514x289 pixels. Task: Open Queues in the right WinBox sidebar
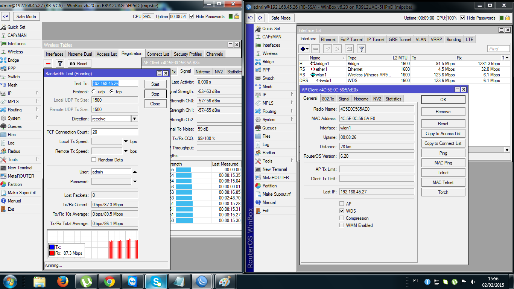[x=269, y=128]
